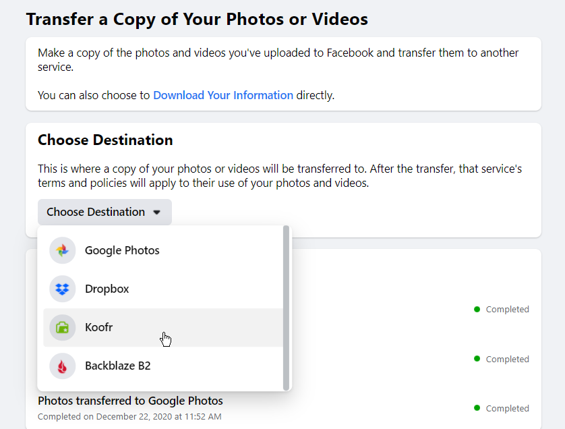This screenshot has height=429, width=565.
Task: Choose Koofr in the dropdown list
Action: click(x=163, y=327)
